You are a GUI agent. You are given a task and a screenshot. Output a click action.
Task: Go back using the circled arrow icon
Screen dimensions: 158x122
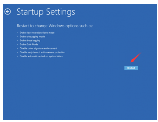tap(8, 12)
